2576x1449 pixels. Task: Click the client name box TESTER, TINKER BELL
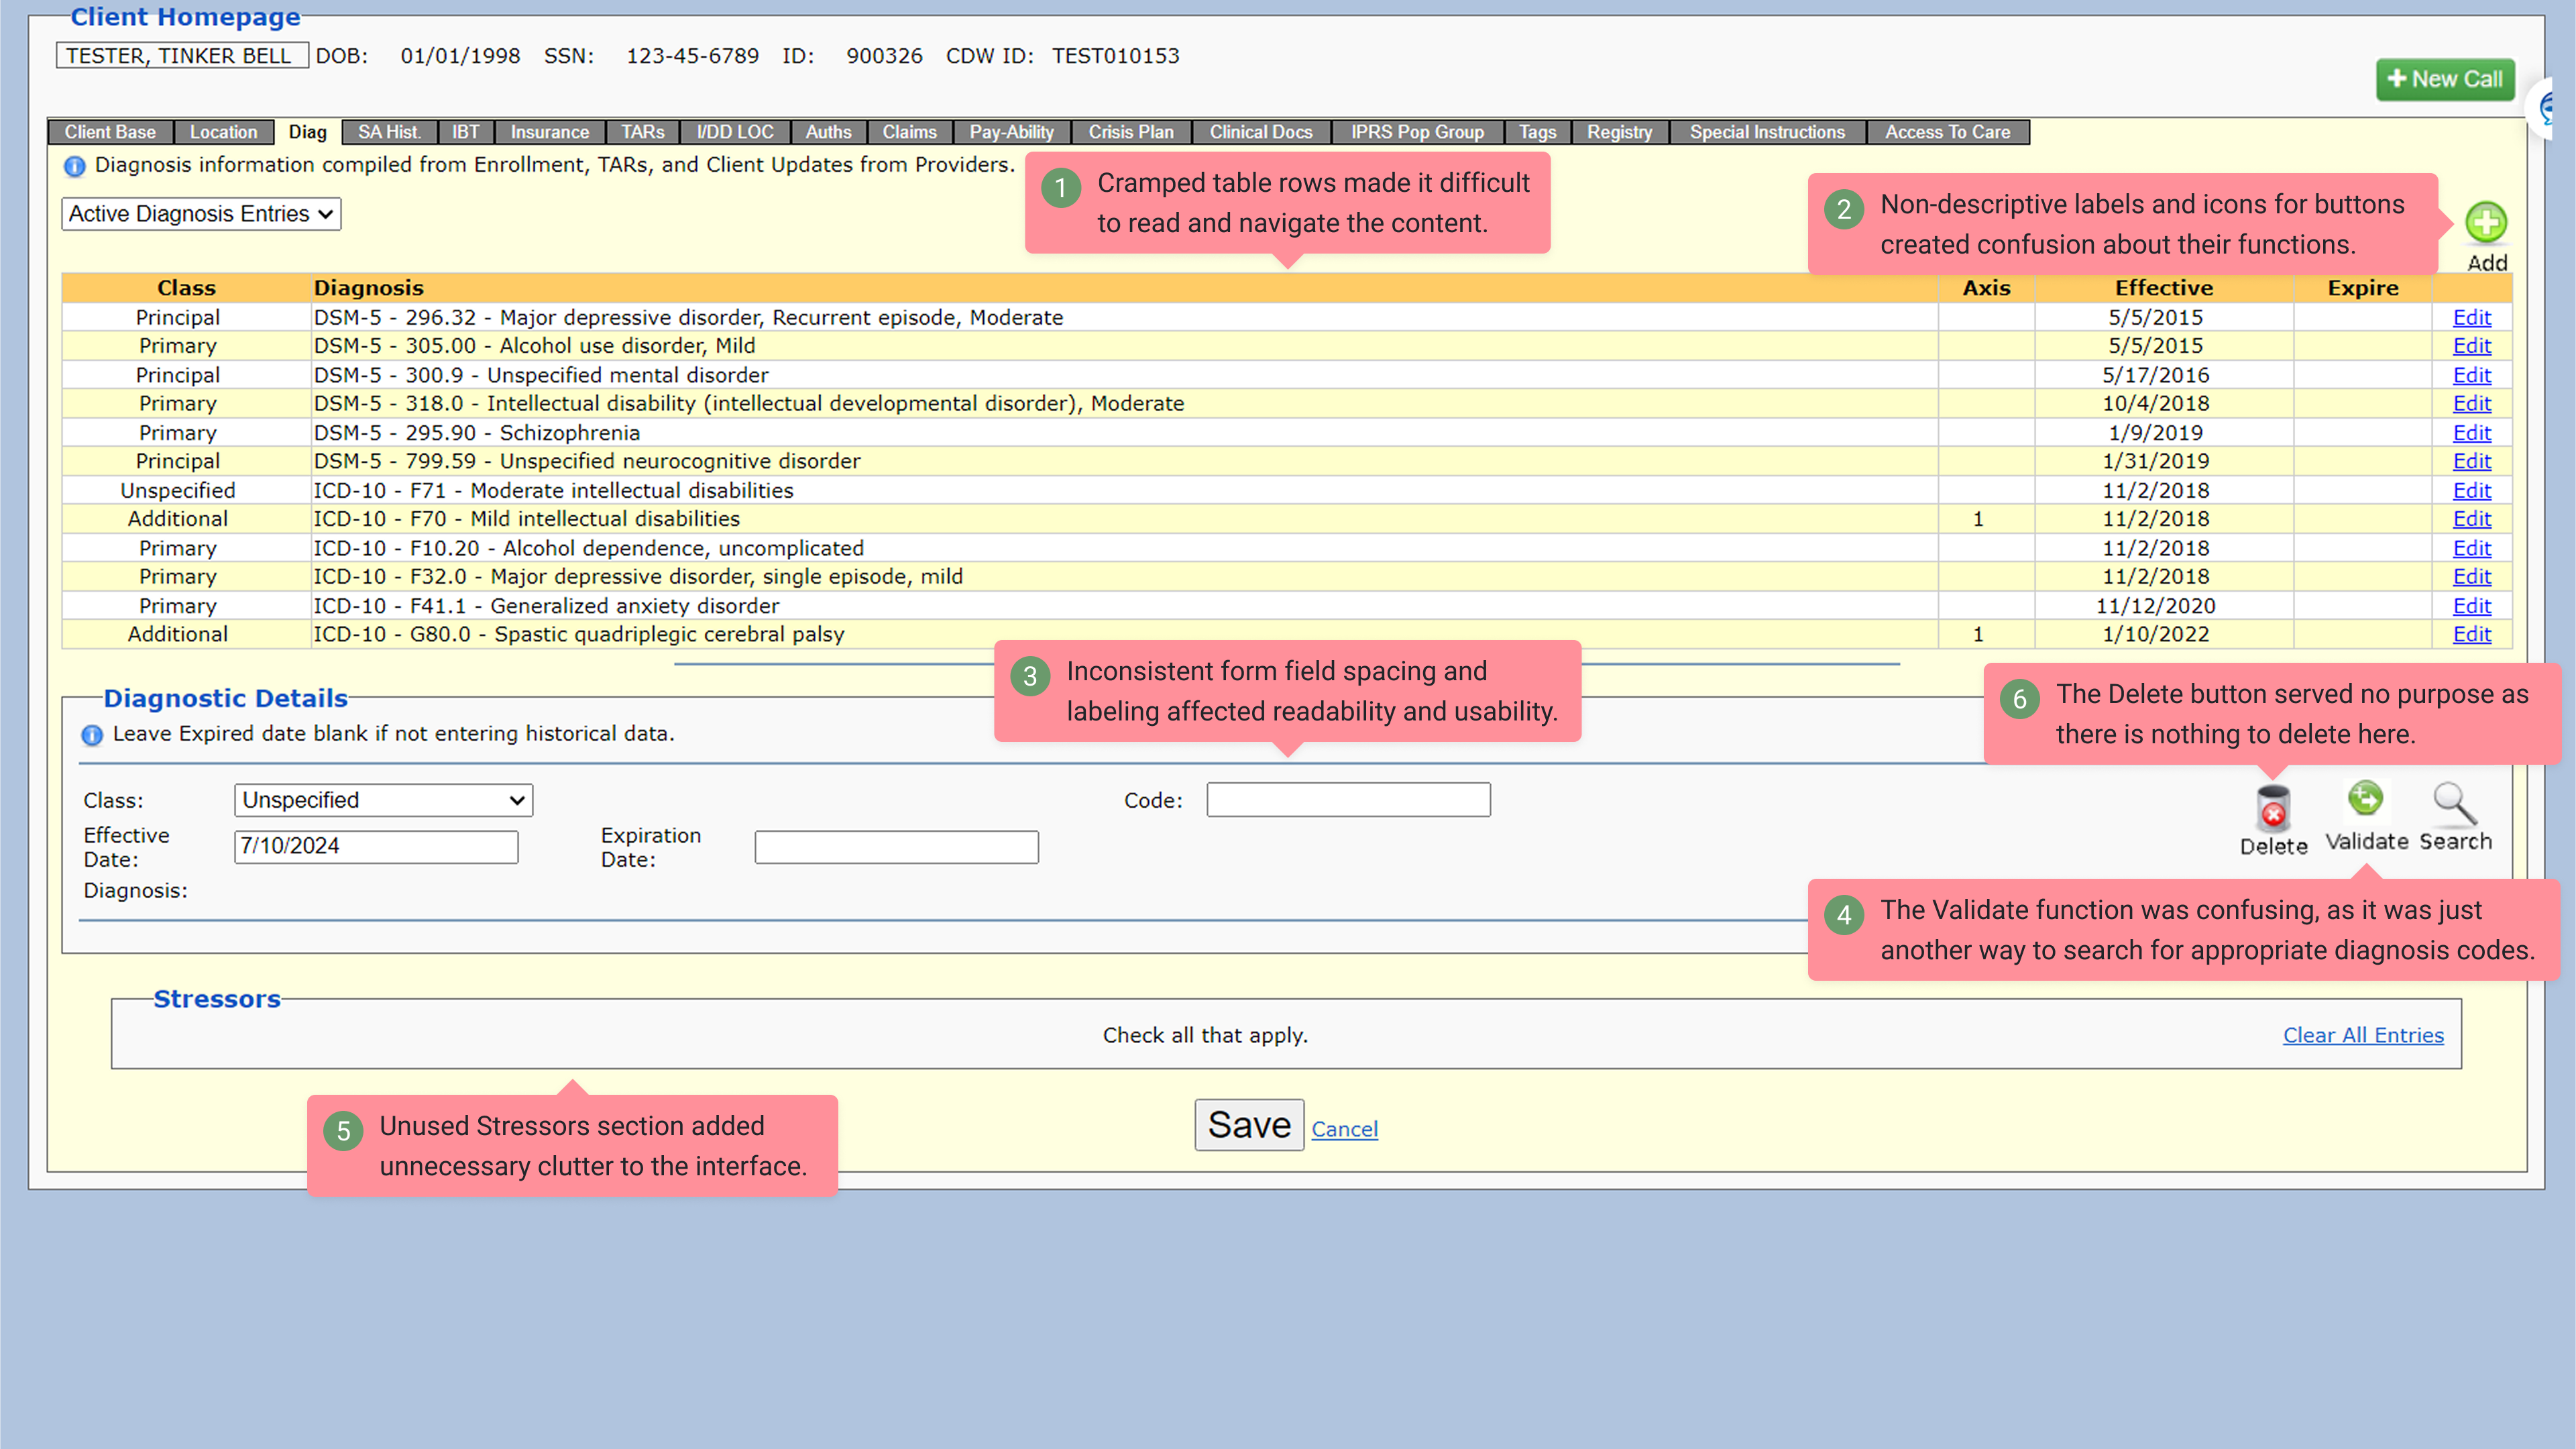tap(181, 56)
